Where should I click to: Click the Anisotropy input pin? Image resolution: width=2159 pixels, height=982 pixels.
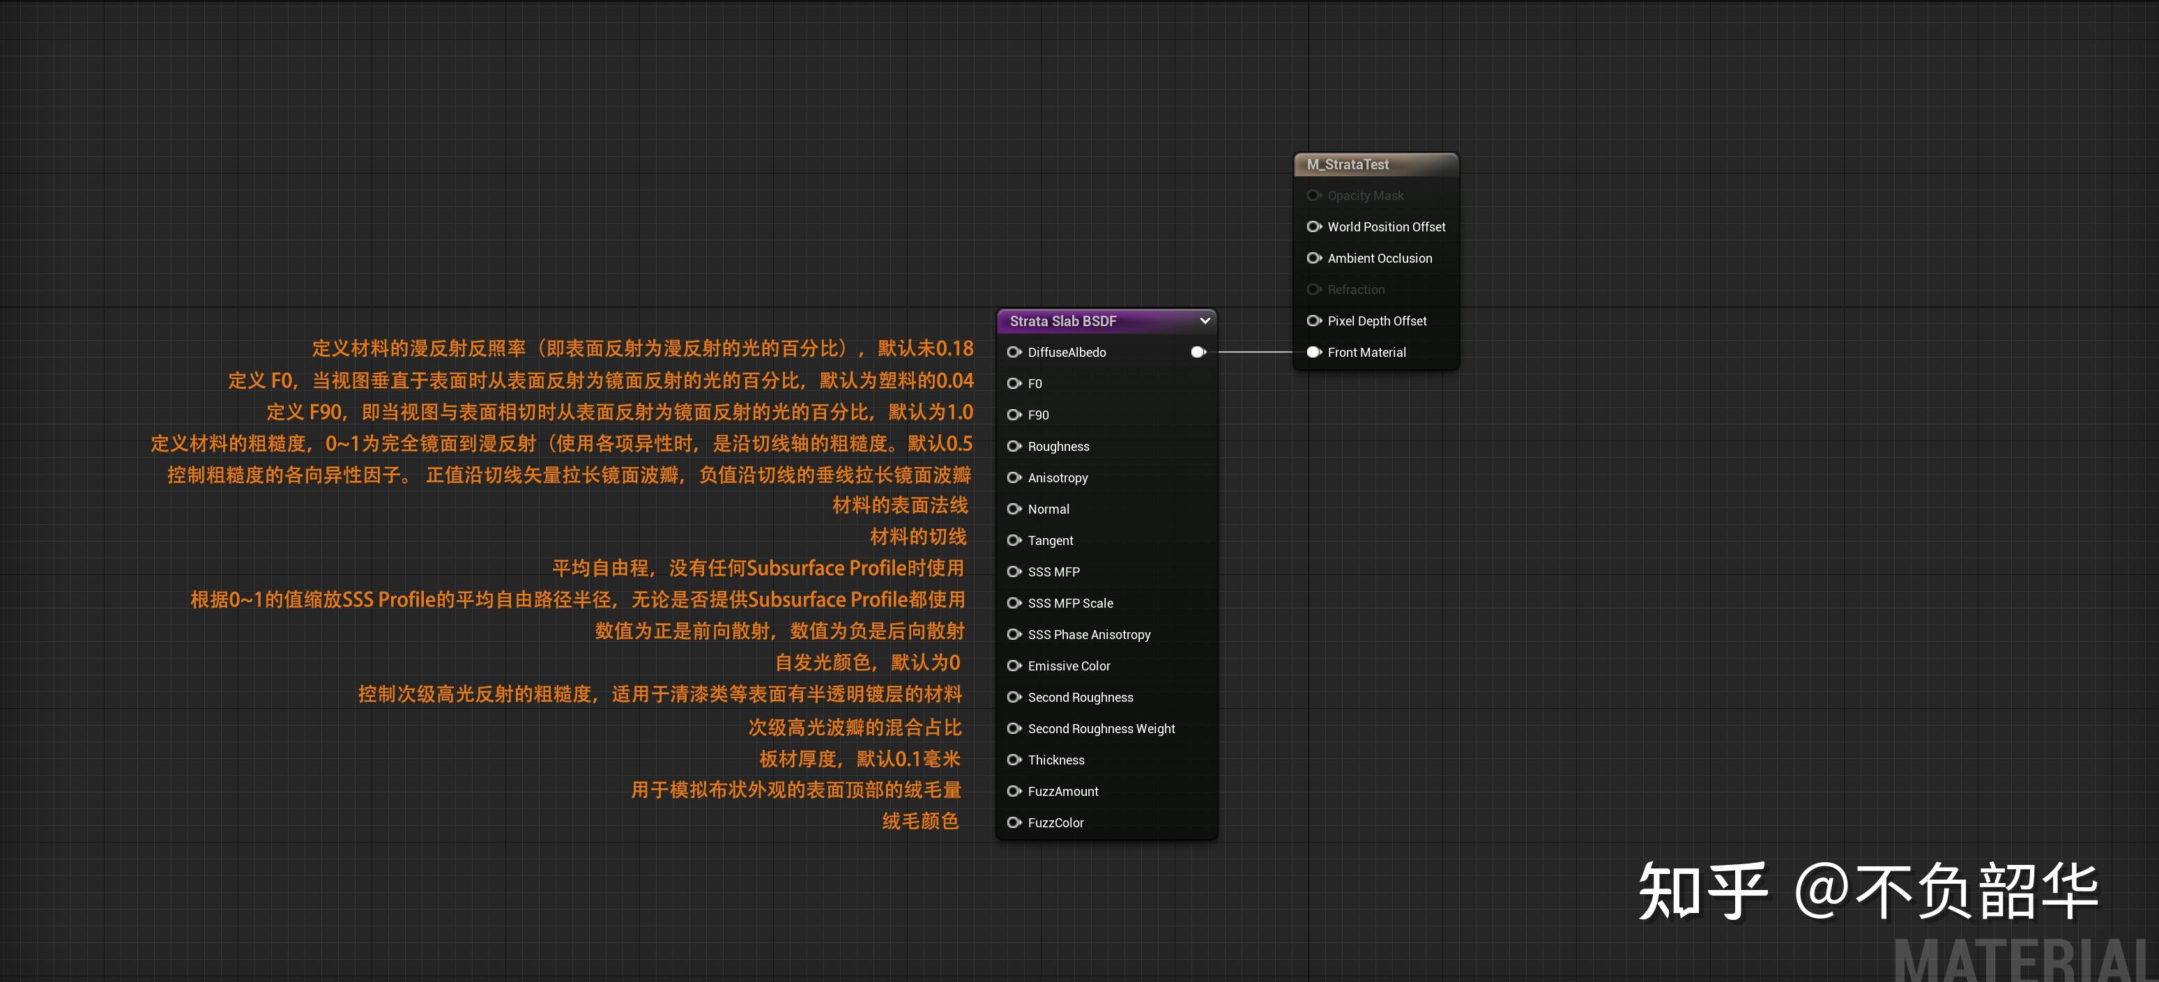click(x=1014, y=477)
